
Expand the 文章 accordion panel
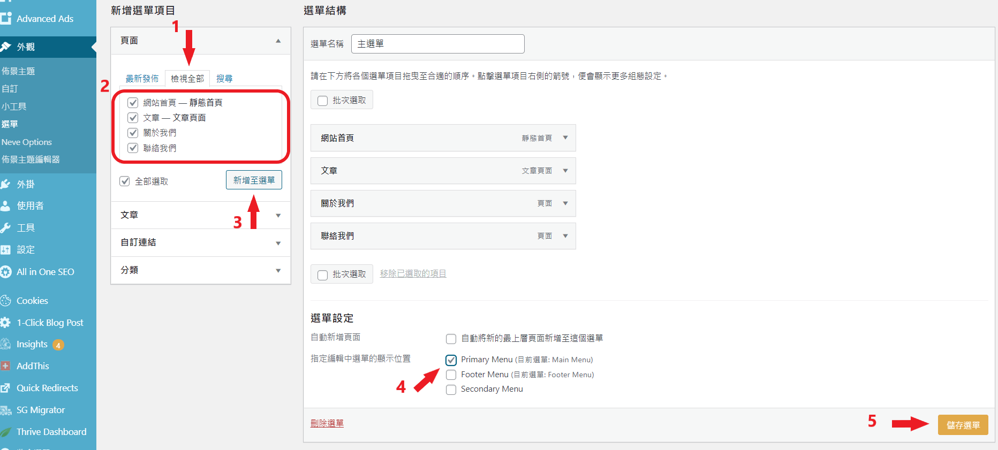click(201, 215)
